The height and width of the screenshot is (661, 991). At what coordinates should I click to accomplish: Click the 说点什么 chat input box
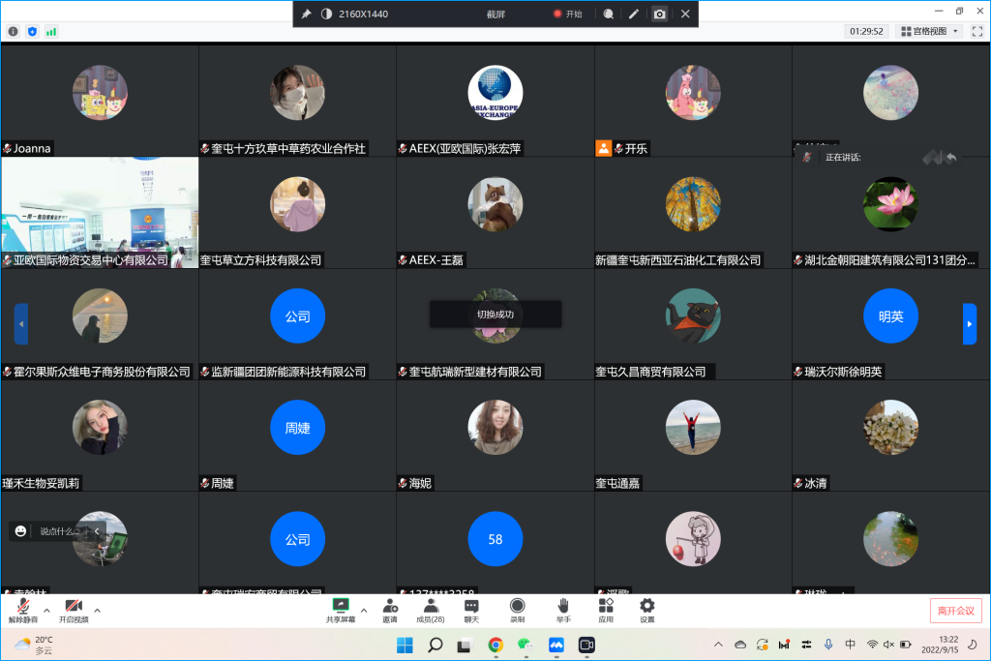(58, 531)
